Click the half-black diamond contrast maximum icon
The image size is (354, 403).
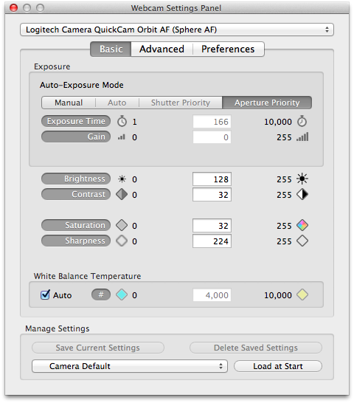pos(302,194)
